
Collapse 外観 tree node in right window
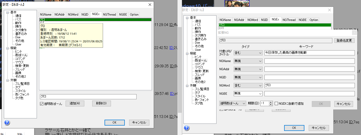tap(187, 85)
